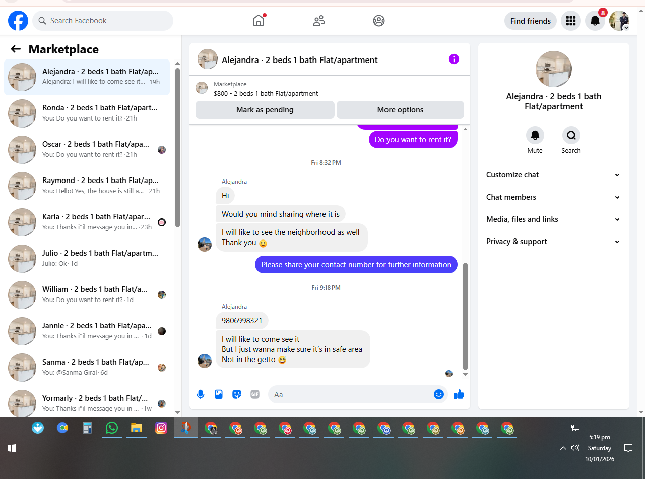Go back with the Marketplace arrow

pos(16,49)
